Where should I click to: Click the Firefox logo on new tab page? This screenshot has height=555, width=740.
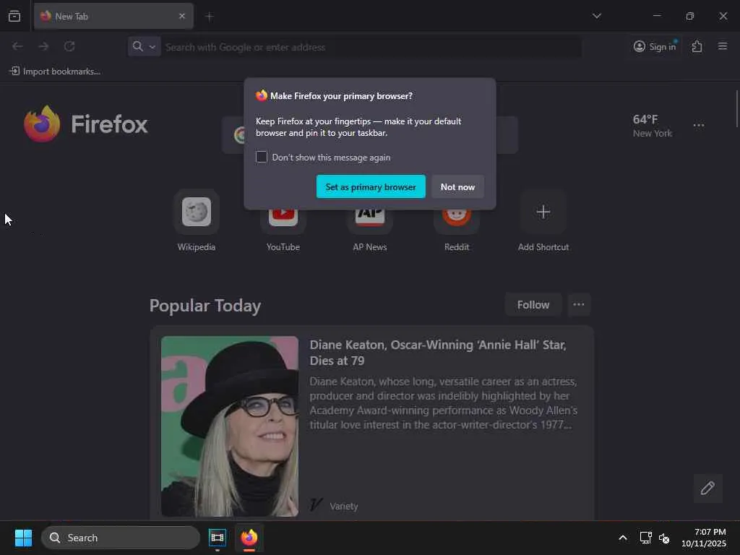pos(86,124)
